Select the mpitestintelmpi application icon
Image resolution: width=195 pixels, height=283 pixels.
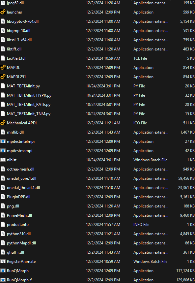tap(3, 141)
